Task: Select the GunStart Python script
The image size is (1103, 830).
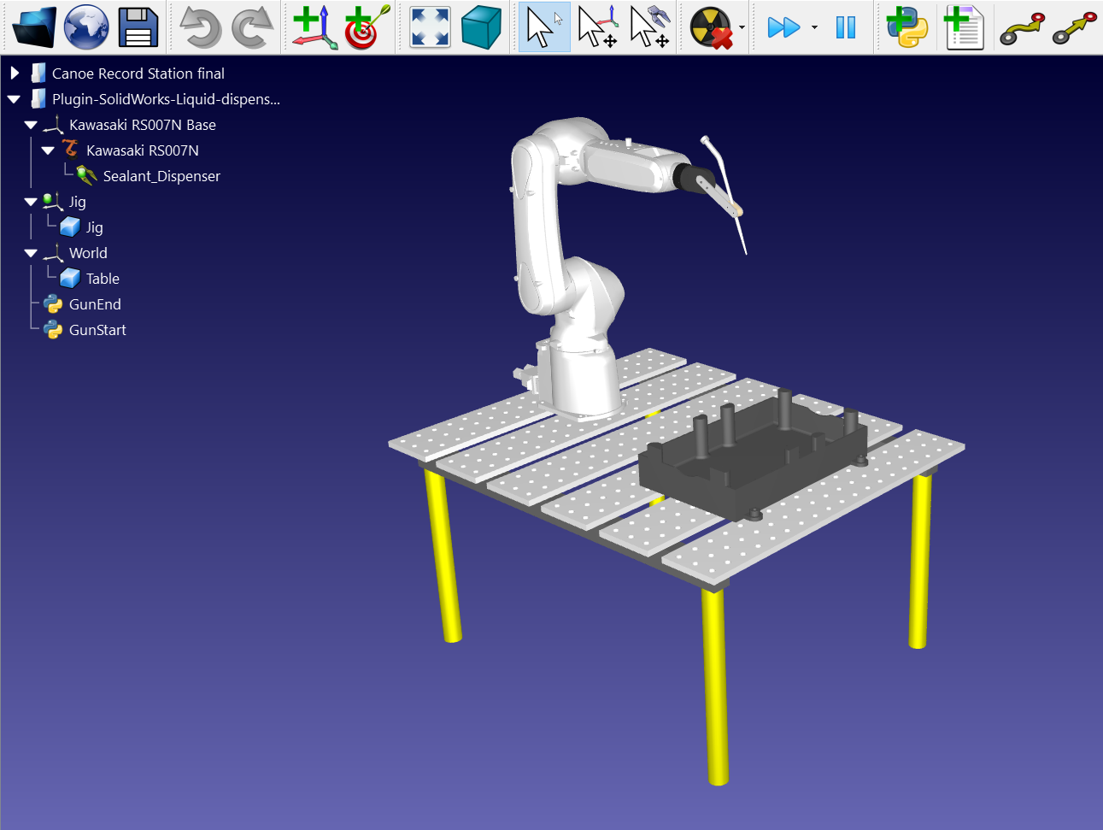Action: click(x=97, y=330)
